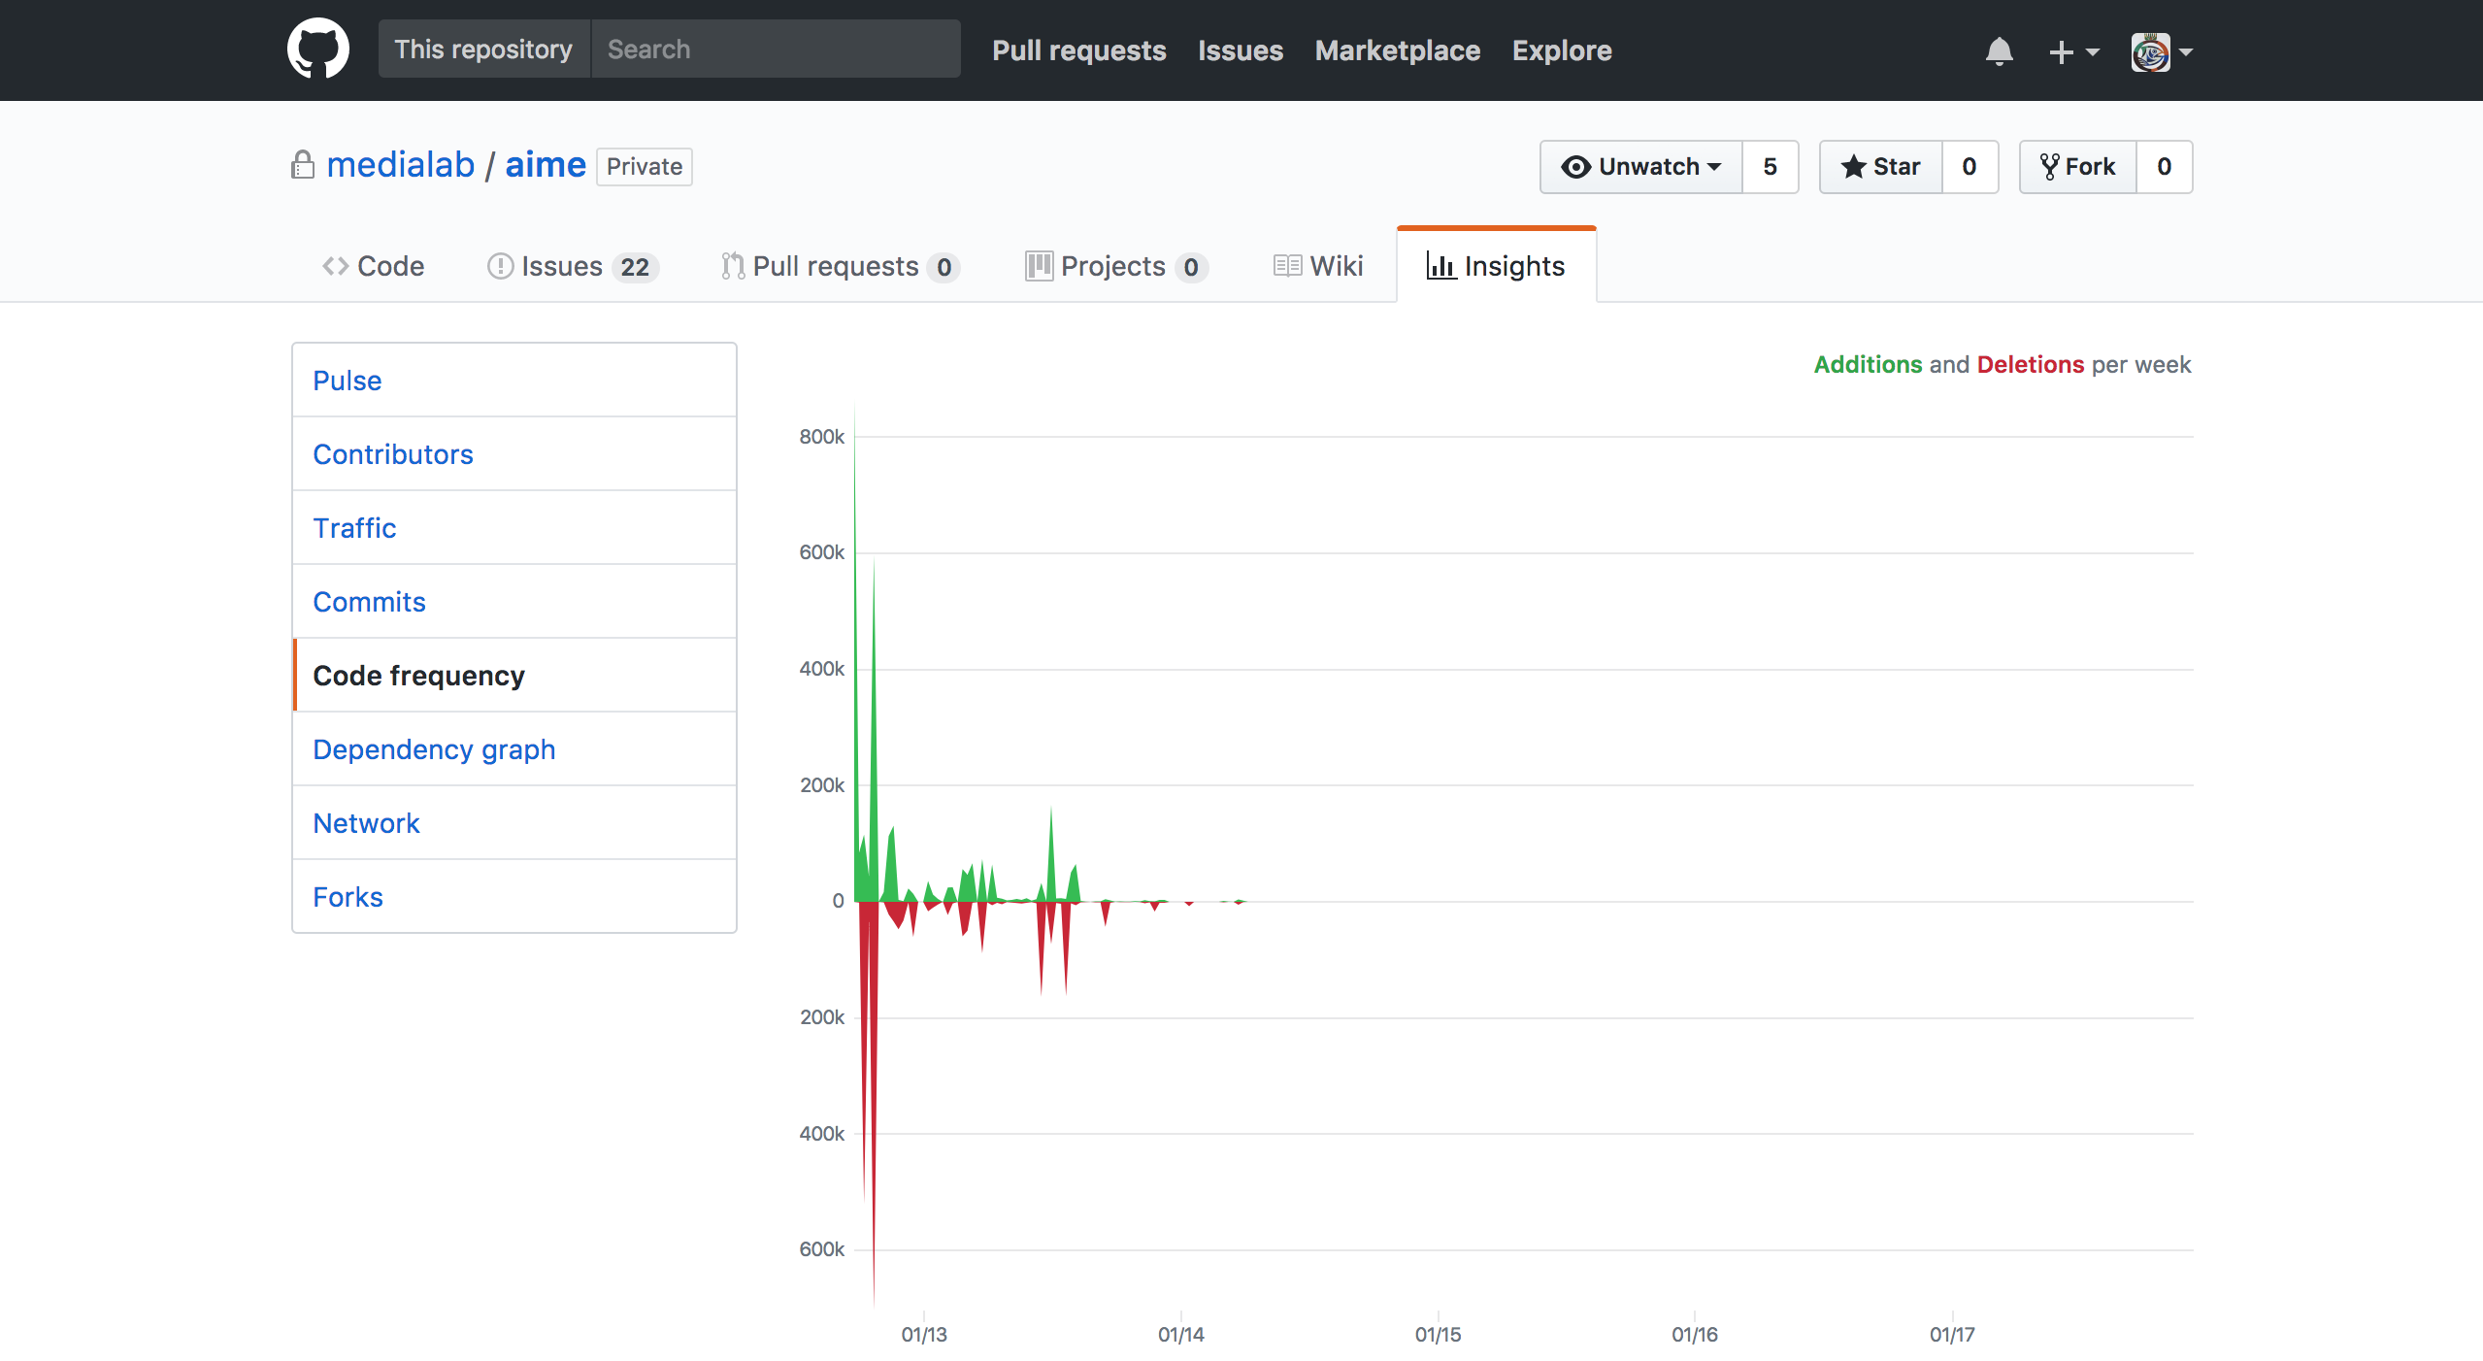Switch to the Code tab
Screen dimensions: 2483x1361
[x=373, y=266]
